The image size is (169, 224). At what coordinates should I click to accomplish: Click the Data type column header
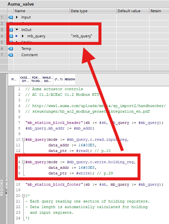pos(93,11)
